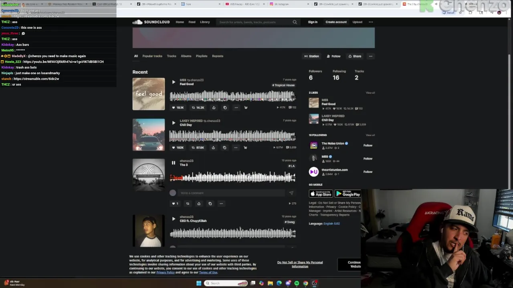Open header more options menu
Viewport: 513px width, 288px height.
coord(371,22)
